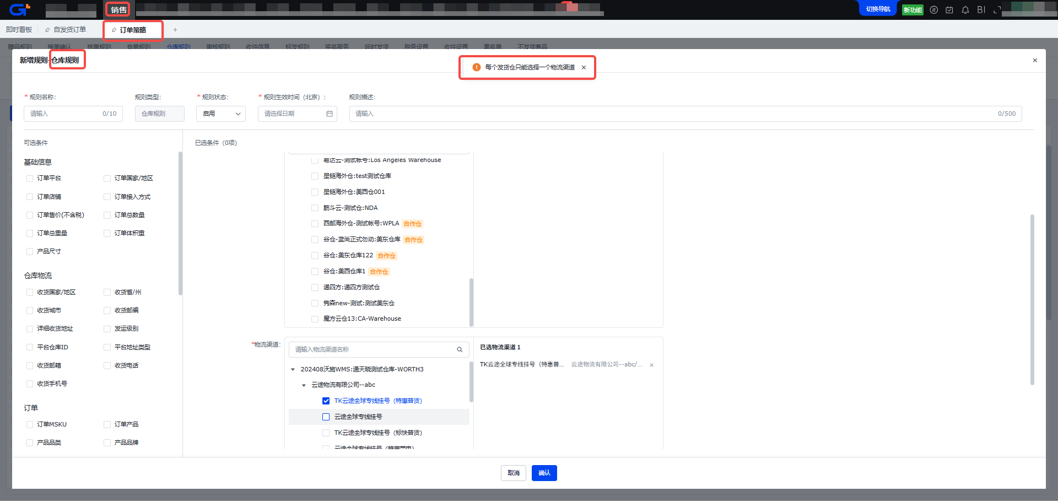Select warehouse 魔方云仓13:CA-Warehouse checkbox
This screenshot has width=1058, height=502.
tap(315, 319)
